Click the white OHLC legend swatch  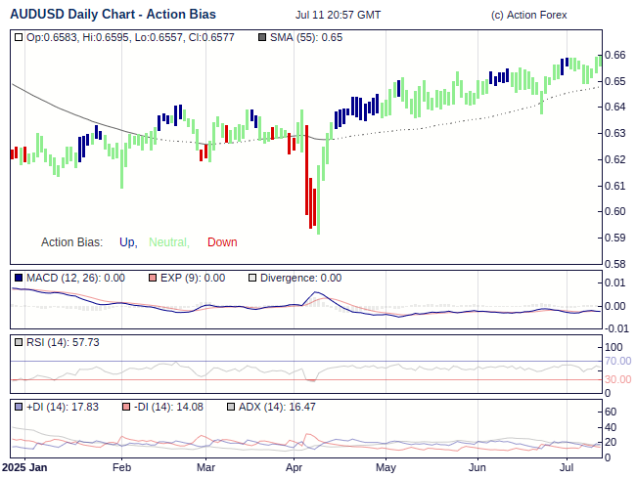20,37
